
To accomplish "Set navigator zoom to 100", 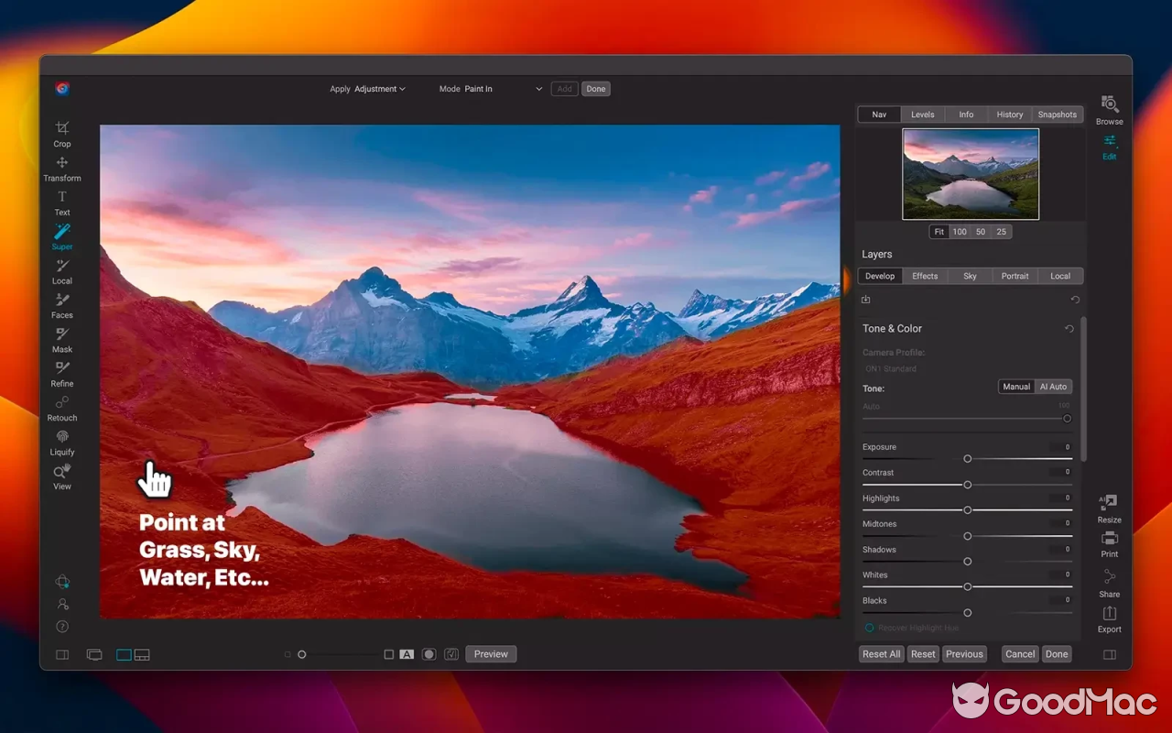I will tap(959, 231).
